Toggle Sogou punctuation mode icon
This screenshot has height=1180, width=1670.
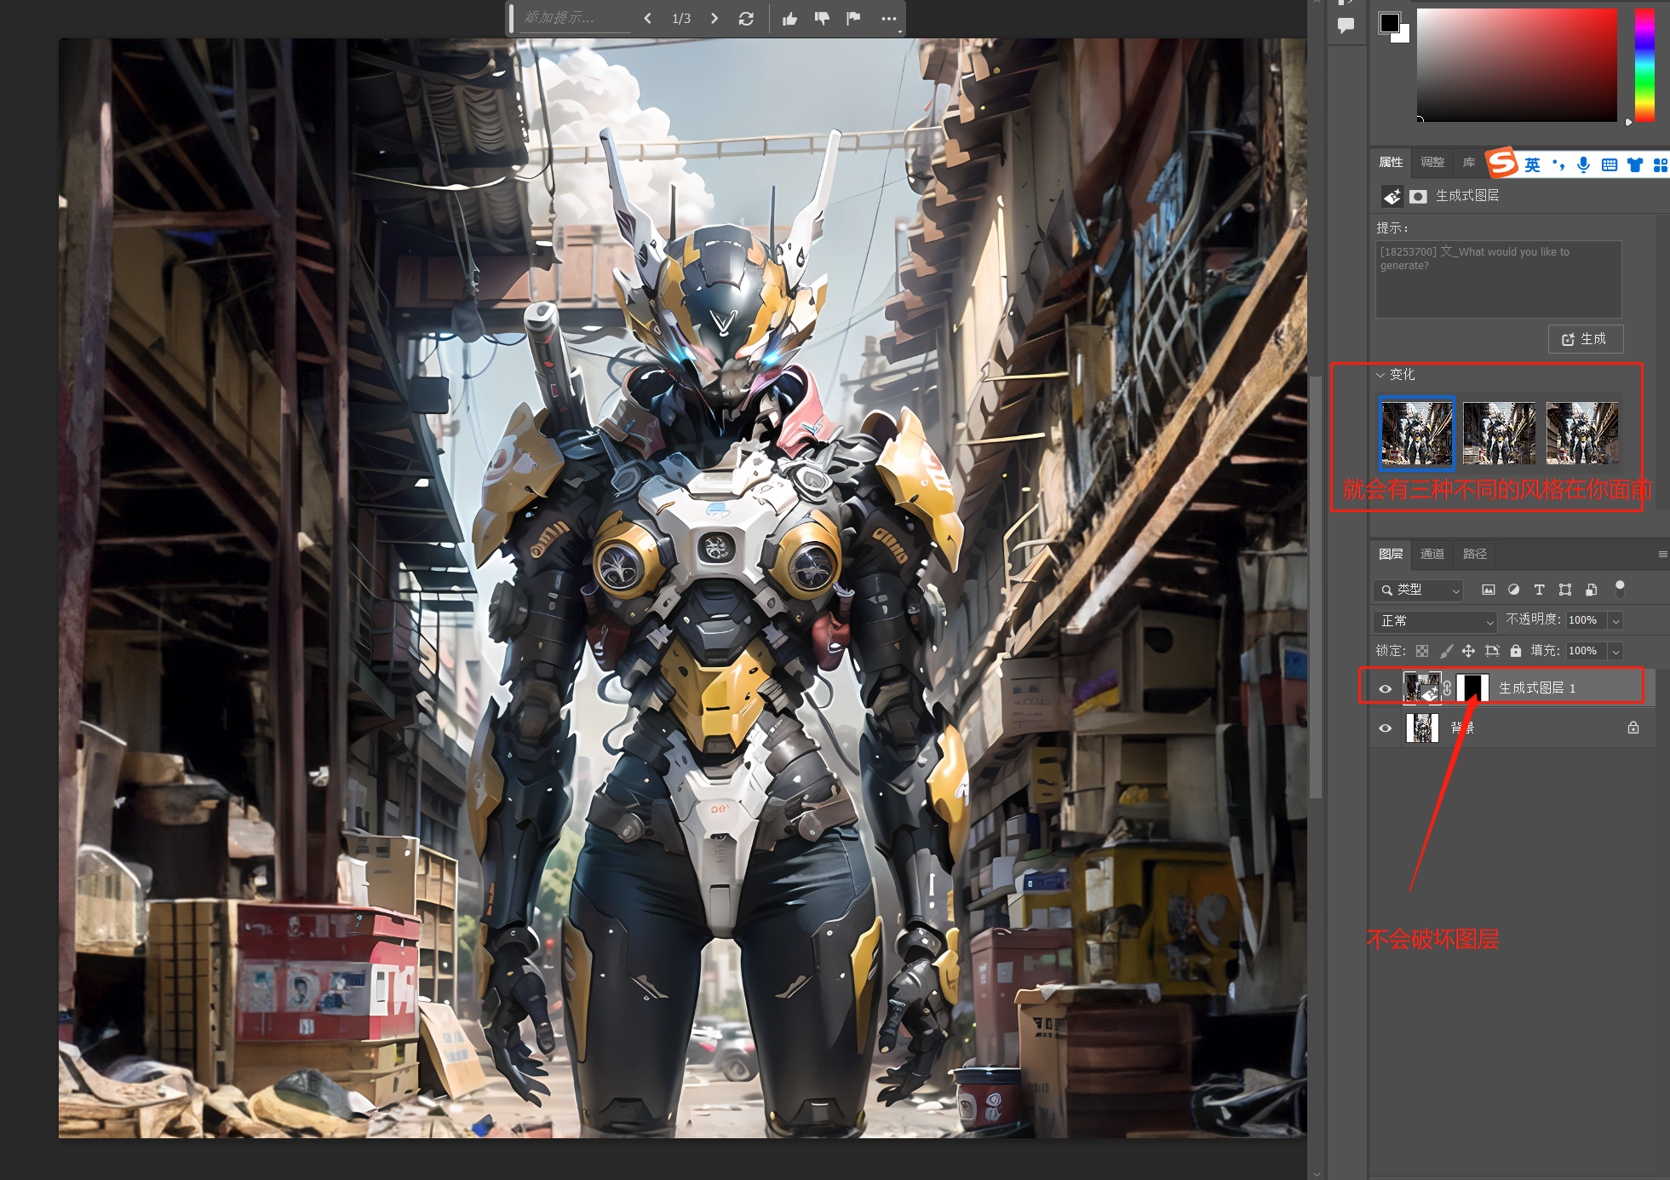1558,164
